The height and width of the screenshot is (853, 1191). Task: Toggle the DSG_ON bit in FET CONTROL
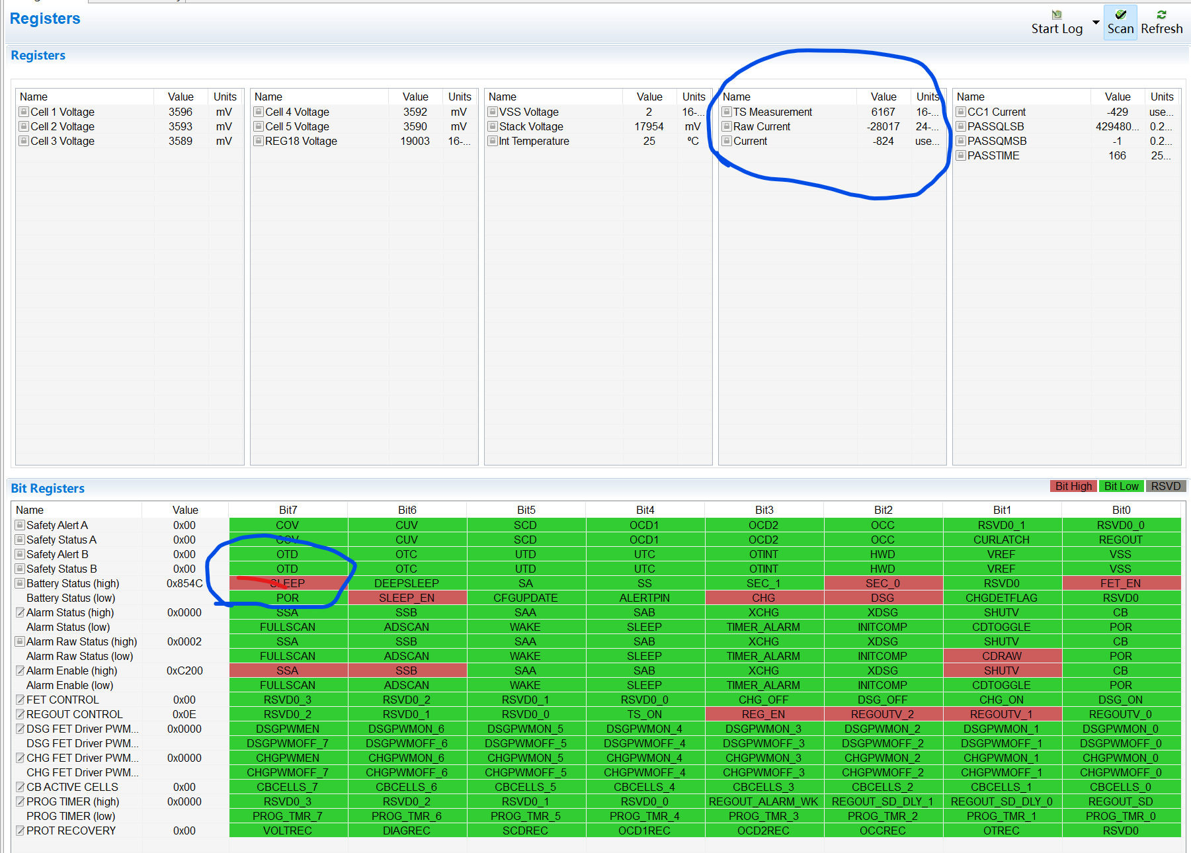1121,700
